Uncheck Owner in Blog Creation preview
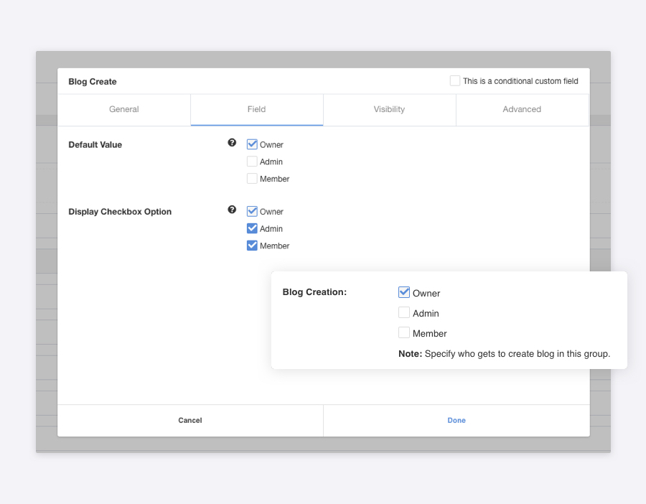Viewport: 646px width, 504px height. [x=404, y=292]
